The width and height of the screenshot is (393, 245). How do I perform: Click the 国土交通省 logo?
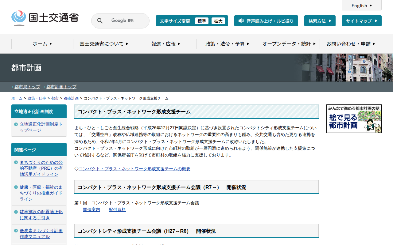[45, 18]
